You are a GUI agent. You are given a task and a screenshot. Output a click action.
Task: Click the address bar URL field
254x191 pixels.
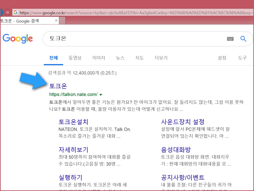point(133,12)
